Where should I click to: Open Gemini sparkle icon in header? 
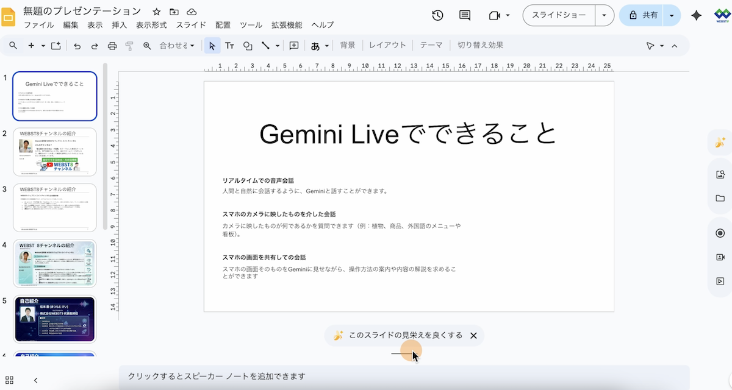696,15
